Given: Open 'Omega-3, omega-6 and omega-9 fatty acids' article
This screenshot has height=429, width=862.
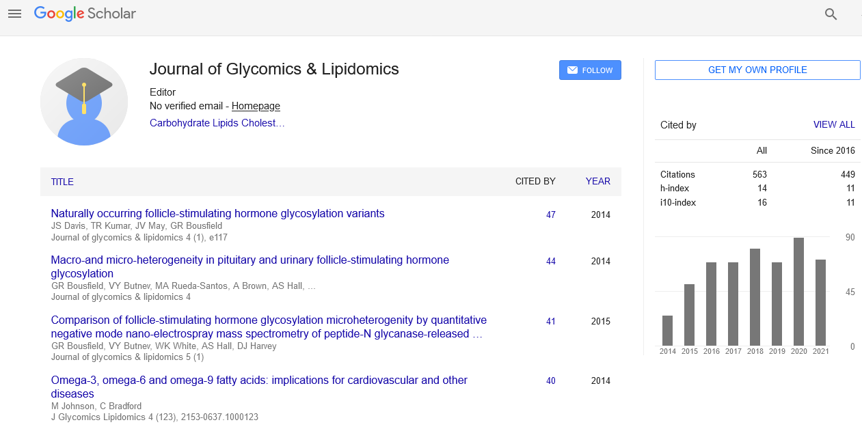Looking at the screenshot, I should (259, 387).
